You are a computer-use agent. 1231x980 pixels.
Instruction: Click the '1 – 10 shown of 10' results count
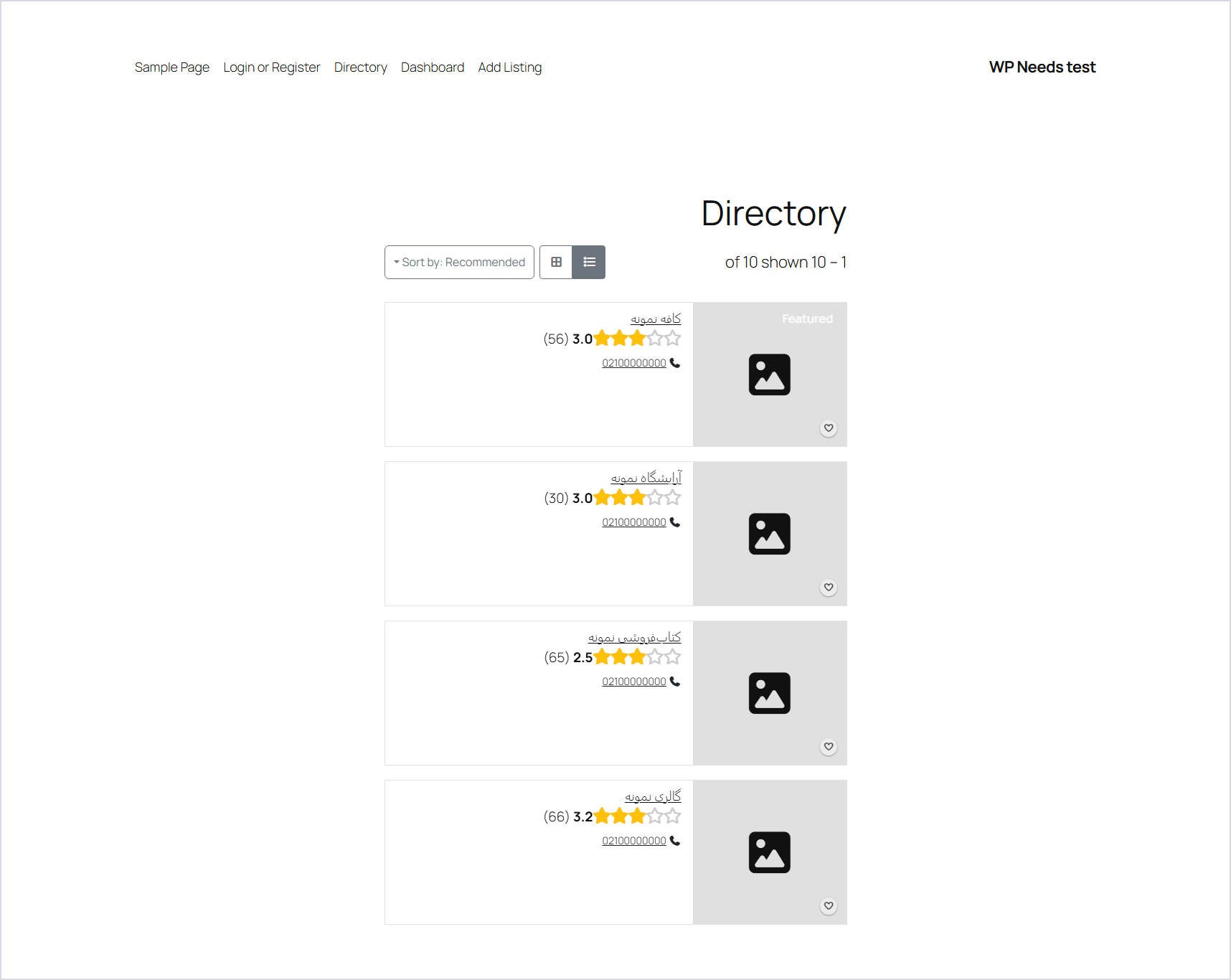(786, 263)
